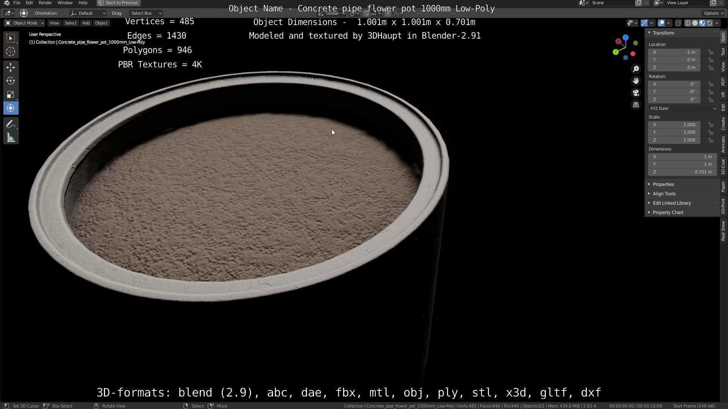
Task: Switch perspective/orthographic grid icon
Action: click(636, 105)
